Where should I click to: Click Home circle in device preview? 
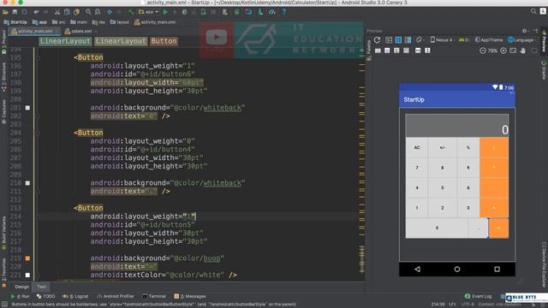(x=457, y=269)
